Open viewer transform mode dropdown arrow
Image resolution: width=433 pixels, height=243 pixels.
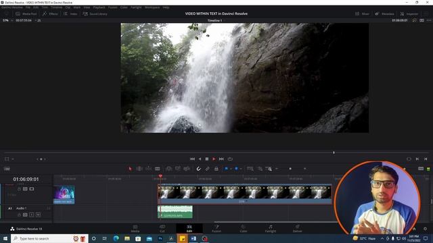coord(13,159)
